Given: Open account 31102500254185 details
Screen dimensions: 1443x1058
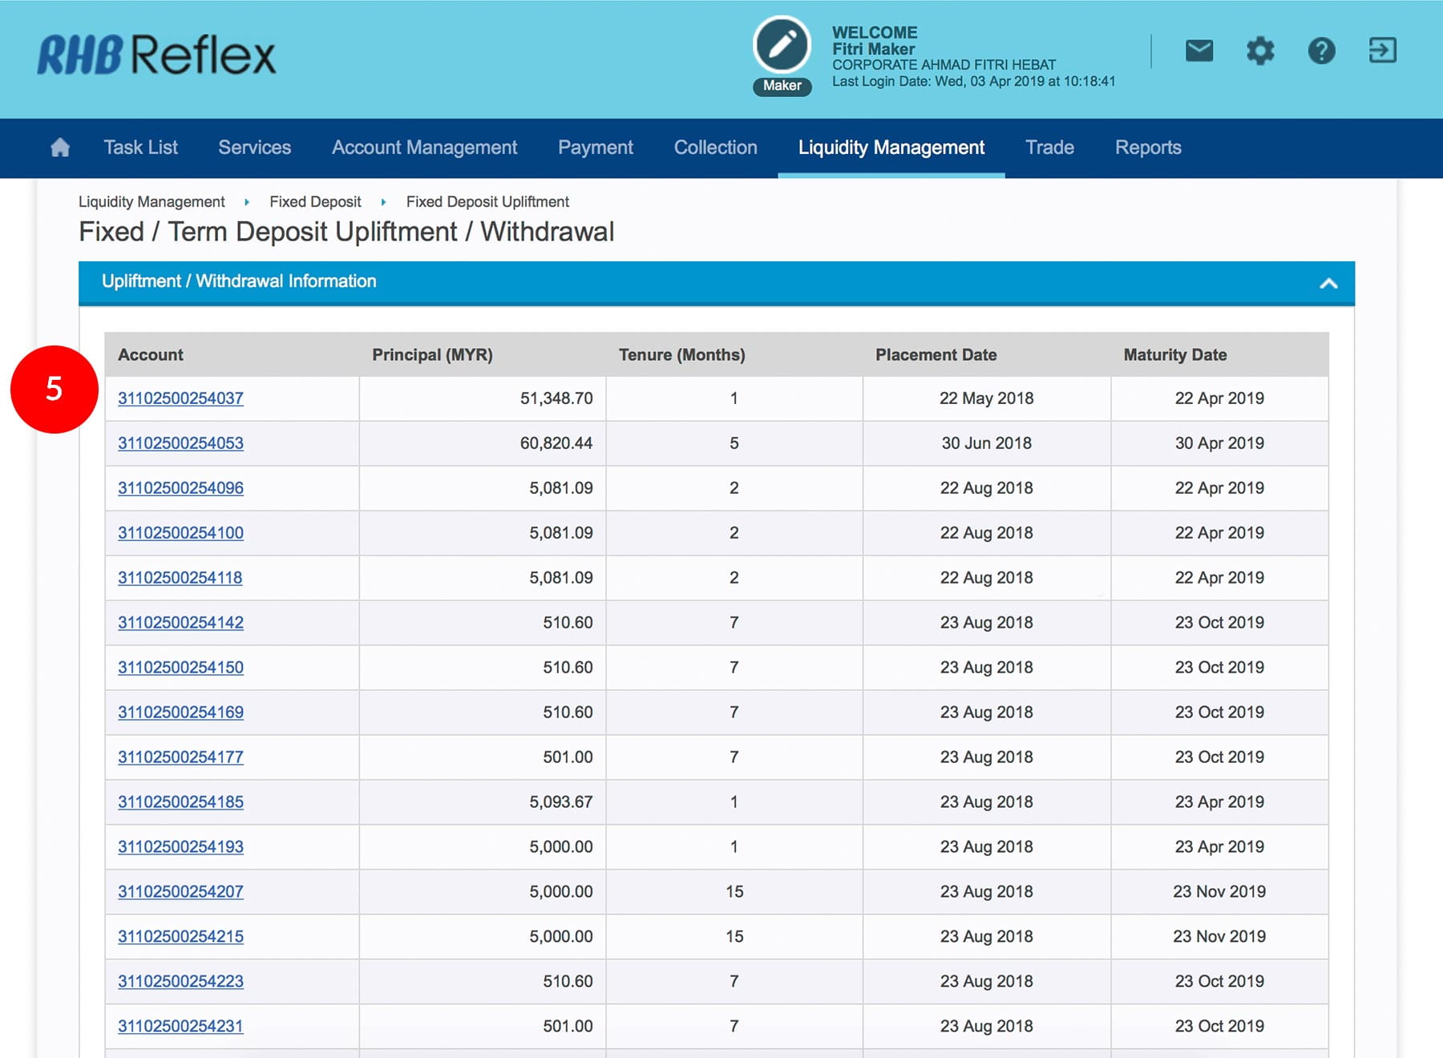Looking at the screenshot, I should tap(180, 802).
